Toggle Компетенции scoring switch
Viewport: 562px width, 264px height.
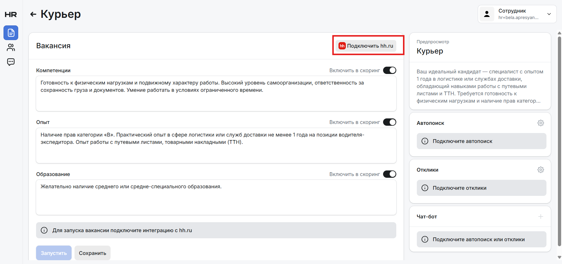click(390, 70)
